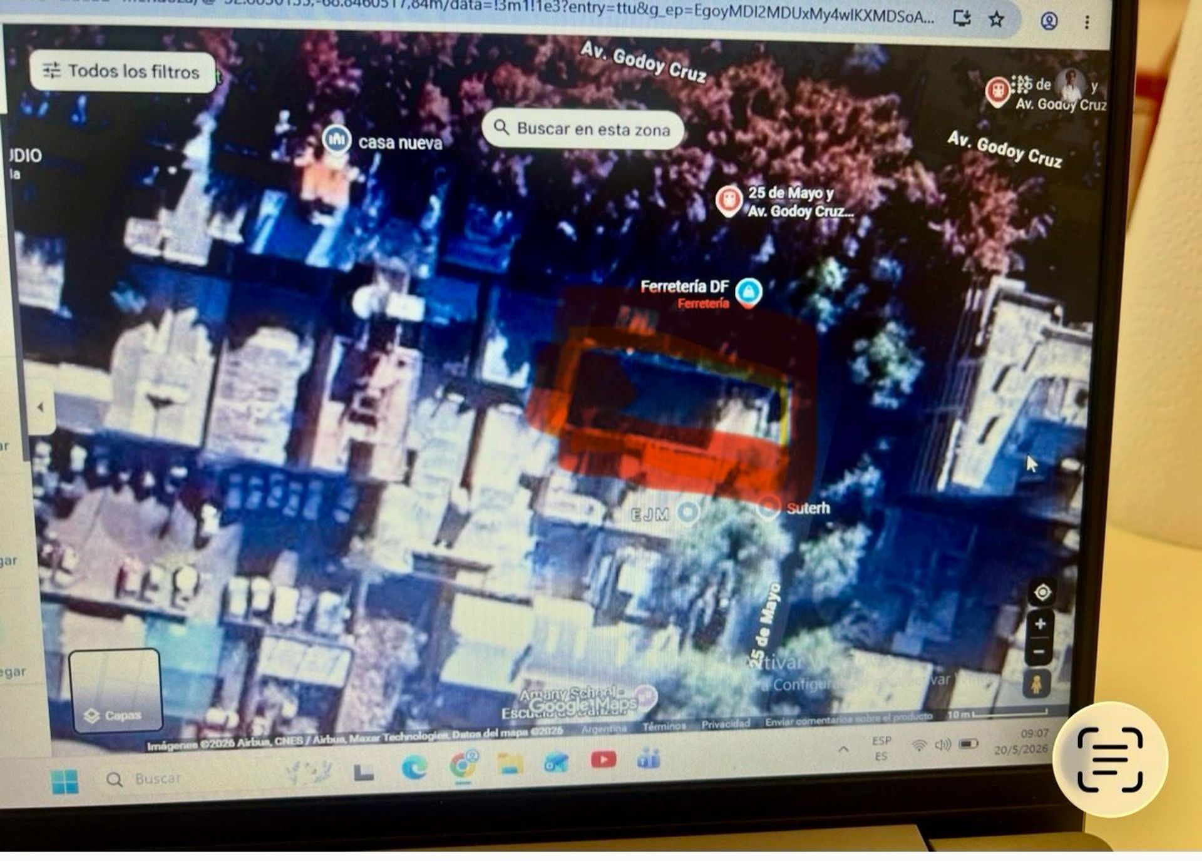1202x861 pixels.
Task: Click the 25 de Mayo street label
Action: click(x=766, y=624)
